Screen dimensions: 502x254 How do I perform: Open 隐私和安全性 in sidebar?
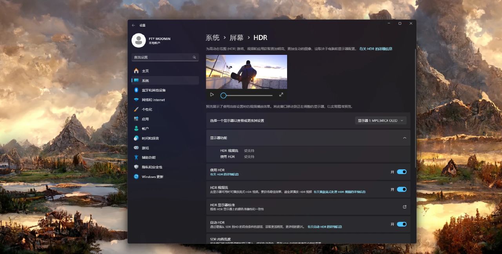[165, 167]
